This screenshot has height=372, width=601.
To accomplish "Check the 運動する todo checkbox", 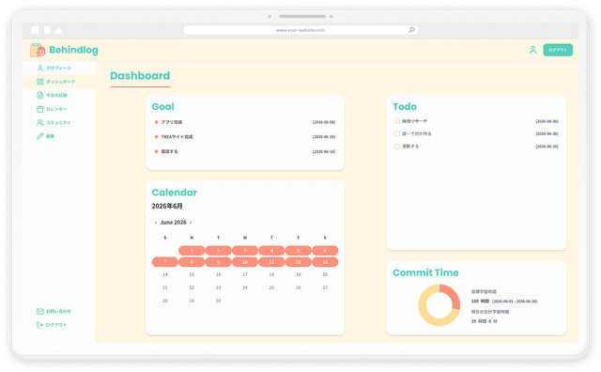I will [397, 147].
